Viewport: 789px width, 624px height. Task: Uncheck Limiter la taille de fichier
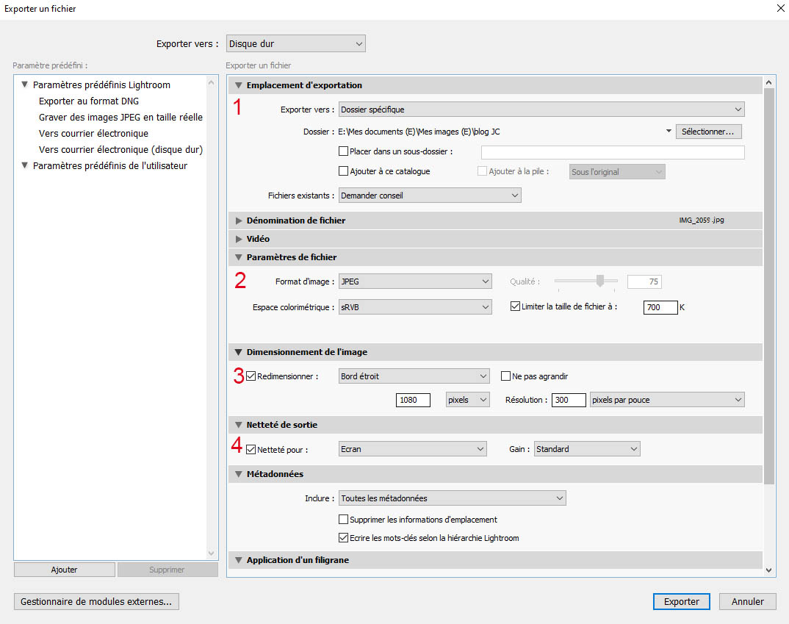pos(515,306)
